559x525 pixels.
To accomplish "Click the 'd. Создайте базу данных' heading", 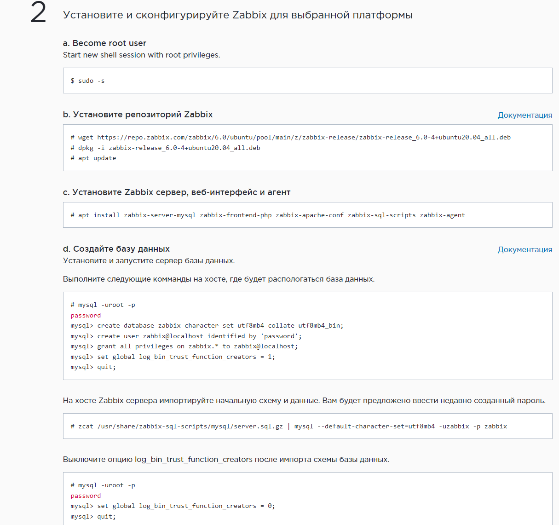I will [x=116, y=249].
